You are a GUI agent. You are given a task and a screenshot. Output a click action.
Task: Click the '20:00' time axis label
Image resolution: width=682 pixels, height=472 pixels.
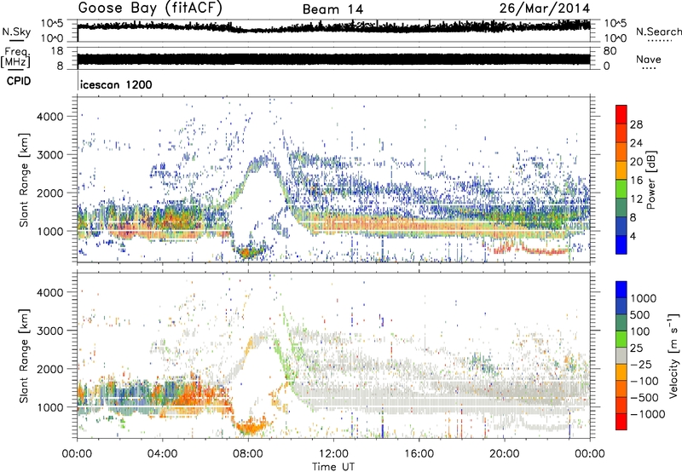click(504, 454)
